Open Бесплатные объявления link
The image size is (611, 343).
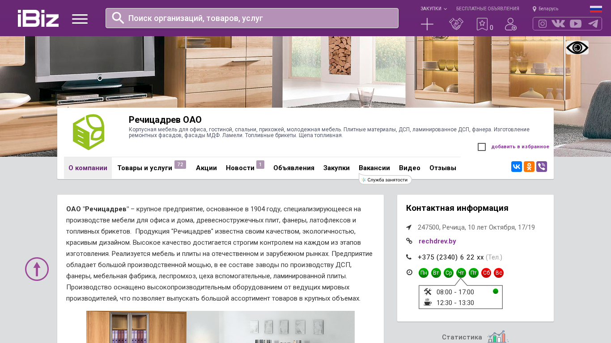click(x=488, y=8)
